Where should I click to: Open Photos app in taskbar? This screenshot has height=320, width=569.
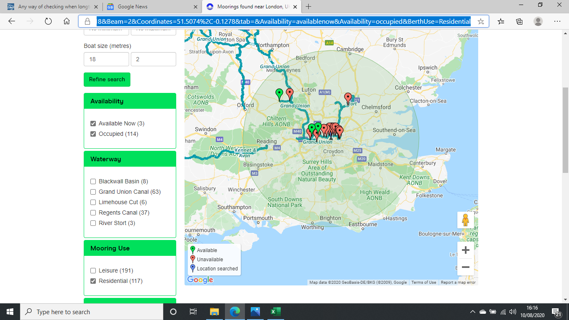[255, 312]
